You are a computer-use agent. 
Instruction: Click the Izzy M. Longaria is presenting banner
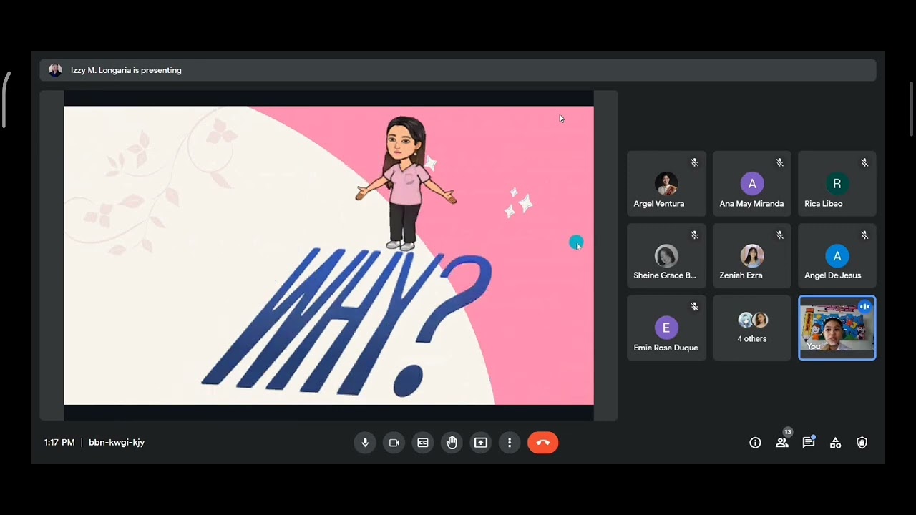pyautogui.click(x=458, y=70)
